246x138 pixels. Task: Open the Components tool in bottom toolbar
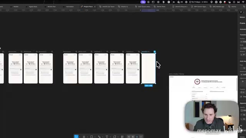tap(122, 137)
